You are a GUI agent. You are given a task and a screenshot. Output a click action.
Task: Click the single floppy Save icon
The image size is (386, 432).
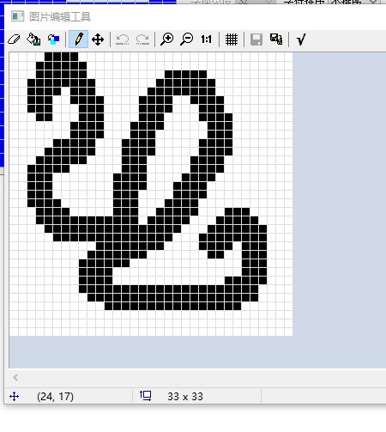click(256, 40)
